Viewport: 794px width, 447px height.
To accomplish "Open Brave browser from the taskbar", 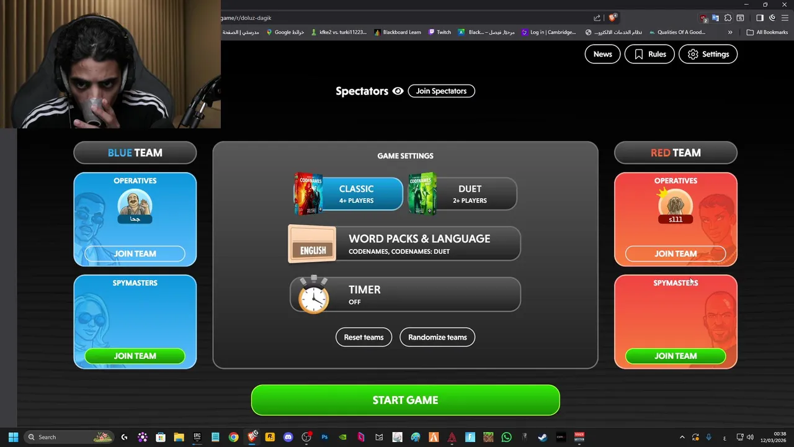I will click(x=252, y=437).
